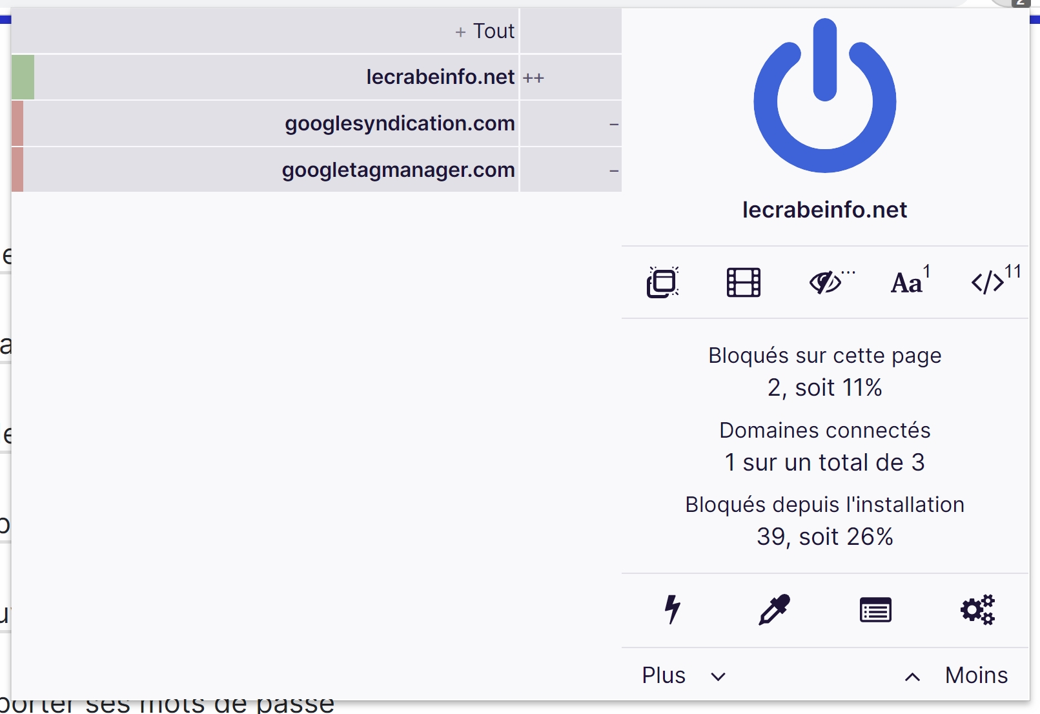Open the dashboard gears icon
The width and height of the screenshot is (1040, 714).
[x=977, y=609]
